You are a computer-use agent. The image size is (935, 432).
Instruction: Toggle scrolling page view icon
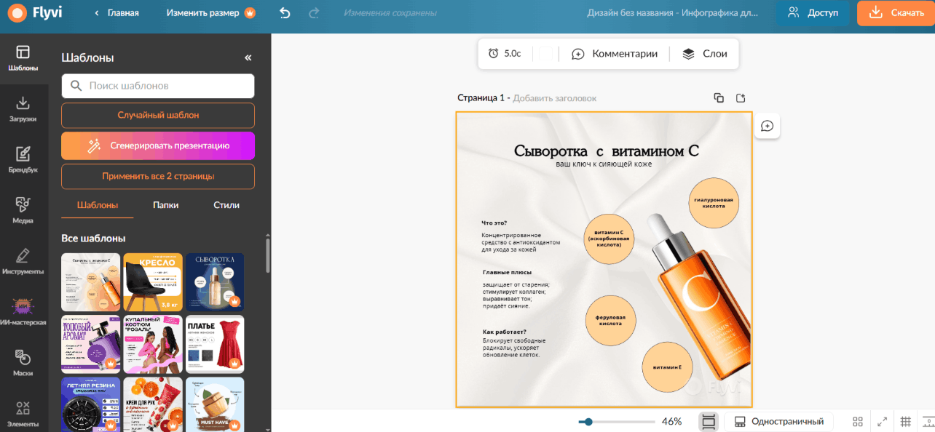709,422
